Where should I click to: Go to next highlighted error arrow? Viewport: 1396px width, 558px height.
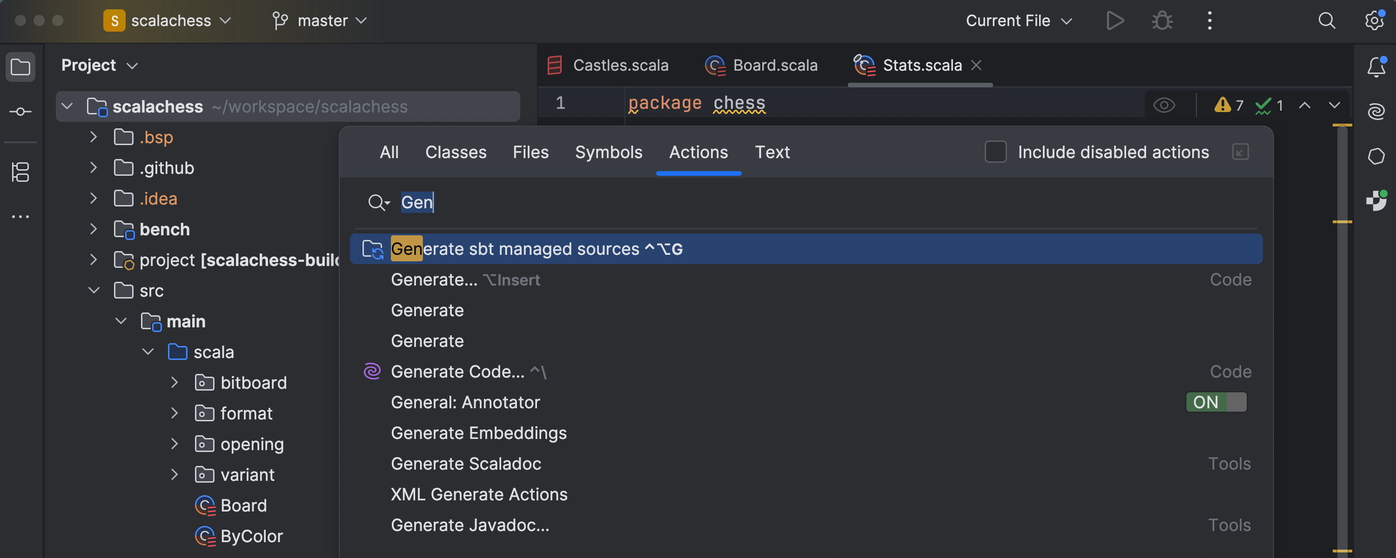pos(1334,105)
